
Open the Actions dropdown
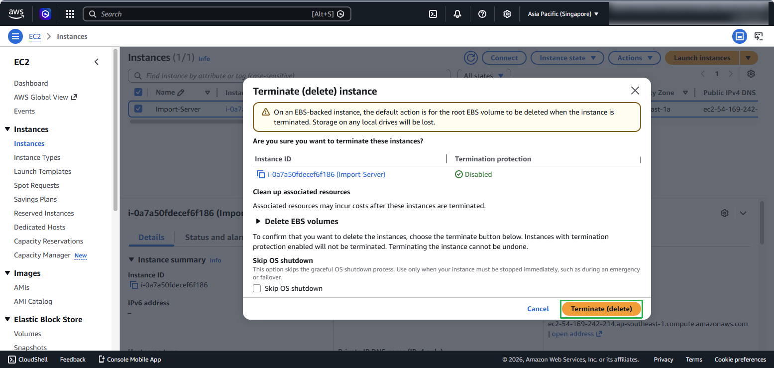(635, 58)
